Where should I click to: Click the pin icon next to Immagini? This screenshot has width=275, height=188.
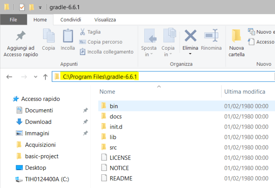point(85,133)
